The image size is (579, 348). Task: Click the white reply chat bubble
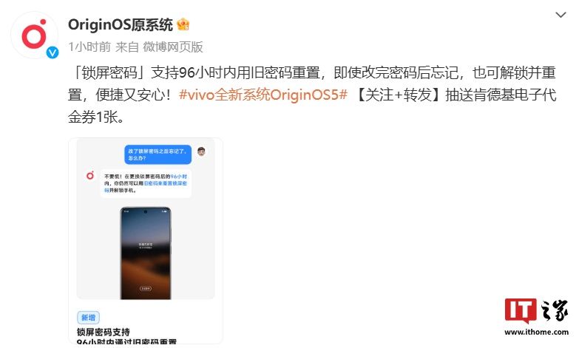[146, 183]
